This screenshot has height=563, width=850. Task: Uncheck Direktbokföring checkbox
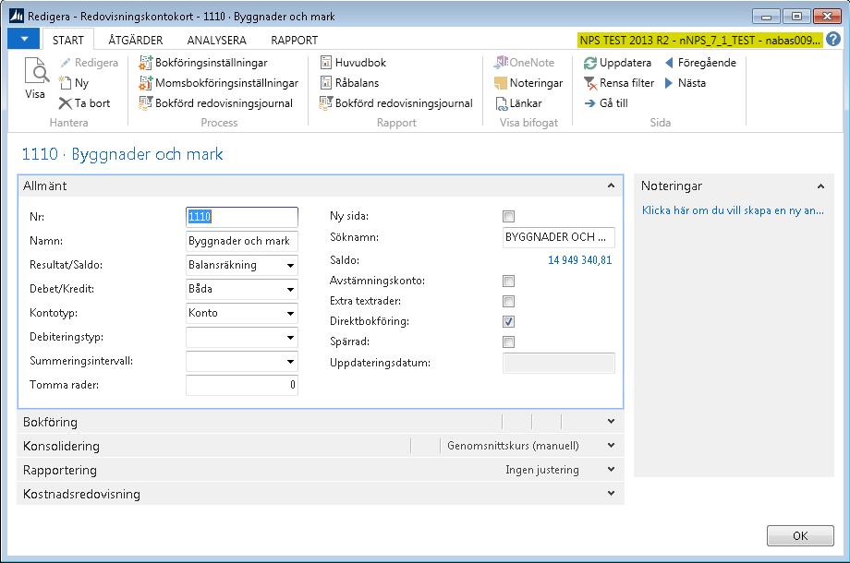click(508, 321)
